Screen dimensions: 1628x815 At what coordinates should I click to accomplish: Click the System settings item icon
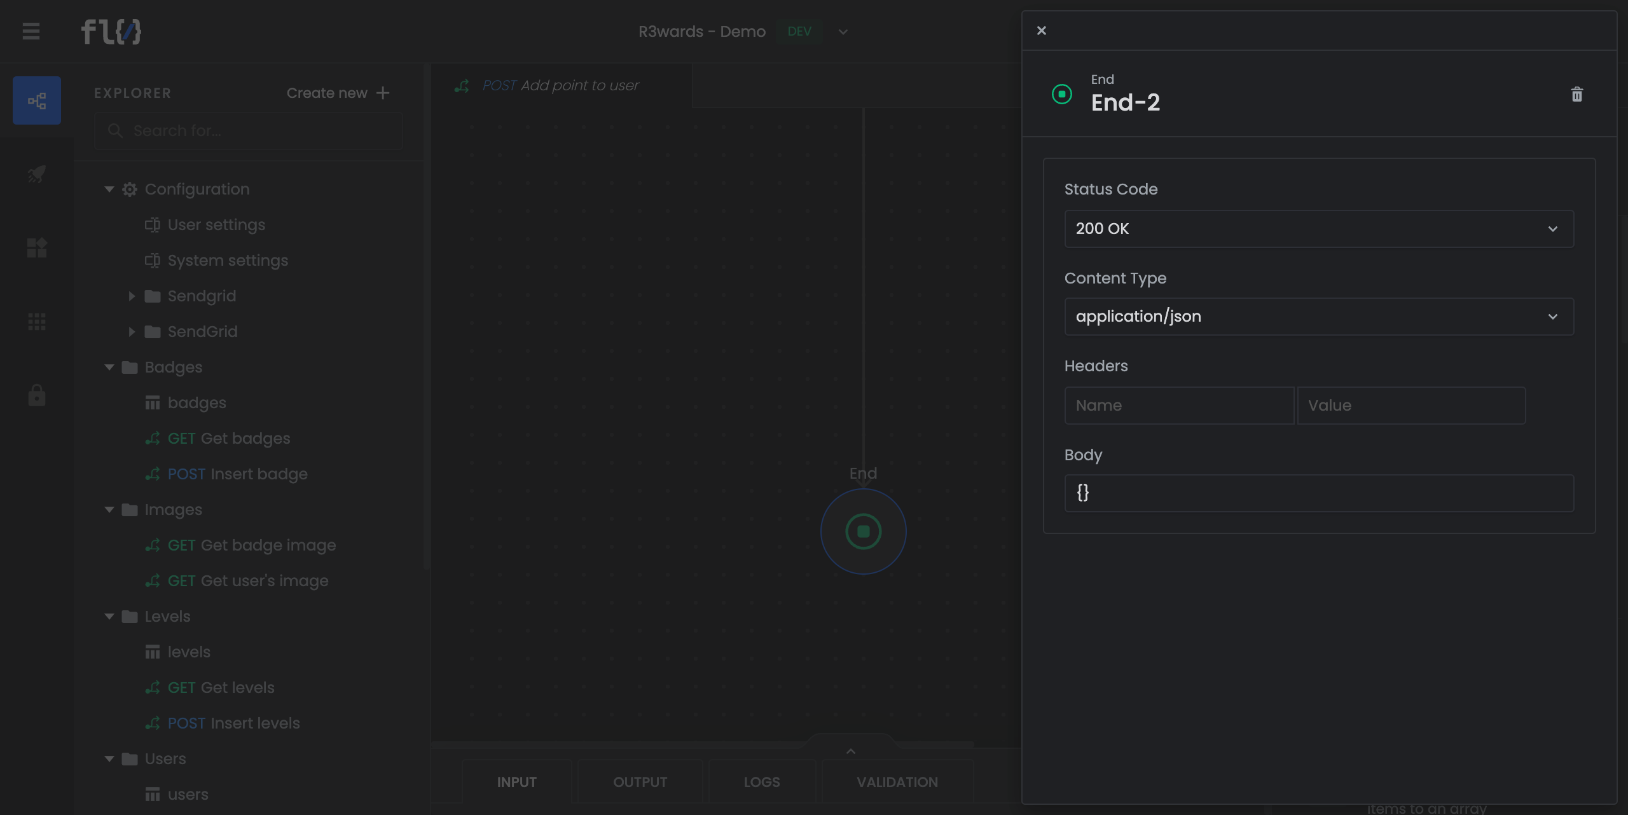click(153, 261)
